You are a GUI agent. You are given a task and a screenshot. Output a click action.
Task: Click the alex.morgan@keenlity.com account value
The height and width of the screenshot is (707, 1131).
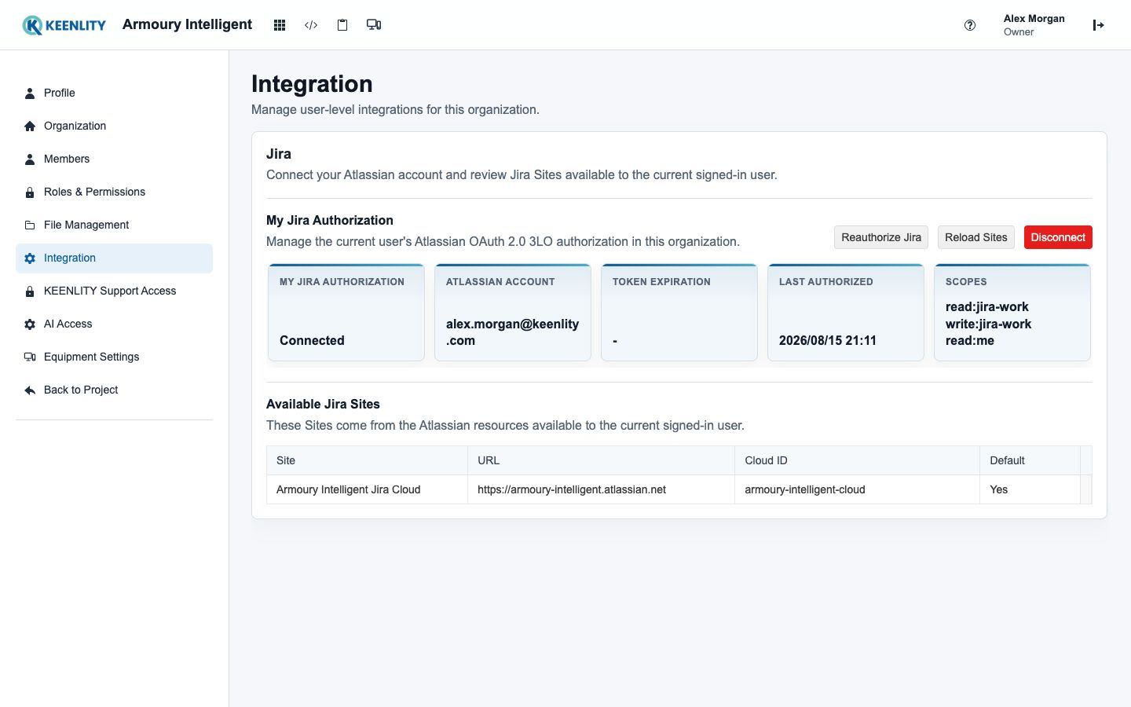[x=512, y=332]
